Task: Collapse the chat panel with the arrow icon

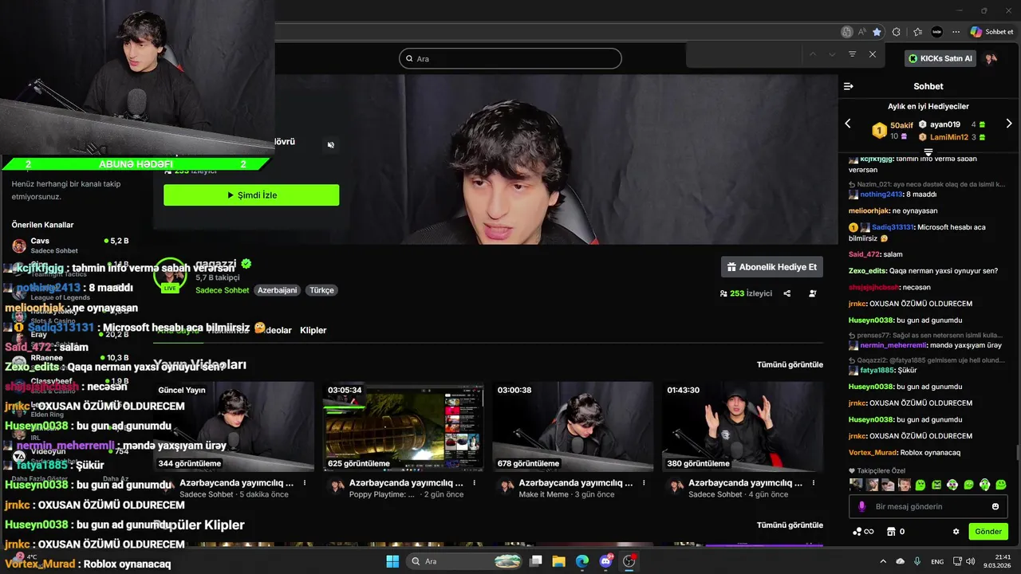Action: click(x=848, y=86)
